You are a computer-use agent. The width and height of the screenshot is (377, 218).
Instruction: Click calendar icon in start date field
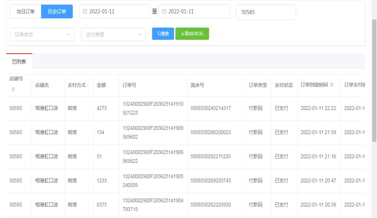[x=85, y=12]
